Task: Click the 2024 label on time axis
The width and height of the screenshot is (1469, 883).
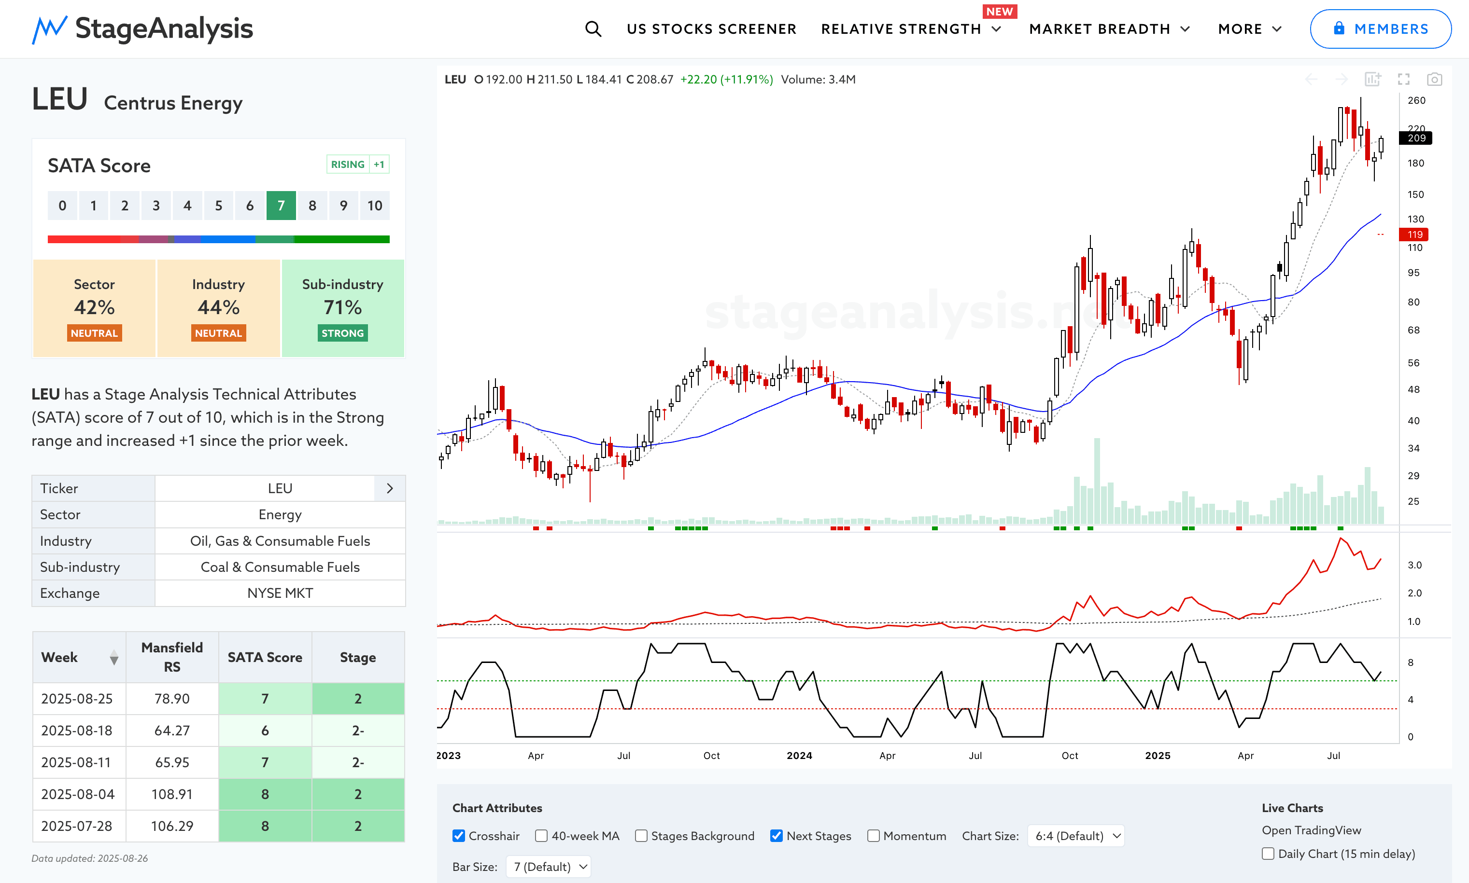Action: 799,756
